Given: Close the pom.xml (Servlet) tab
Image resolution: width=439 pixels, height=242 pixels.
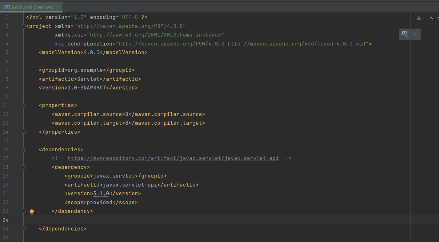Looking at the screenshot, I should [58, 7].
